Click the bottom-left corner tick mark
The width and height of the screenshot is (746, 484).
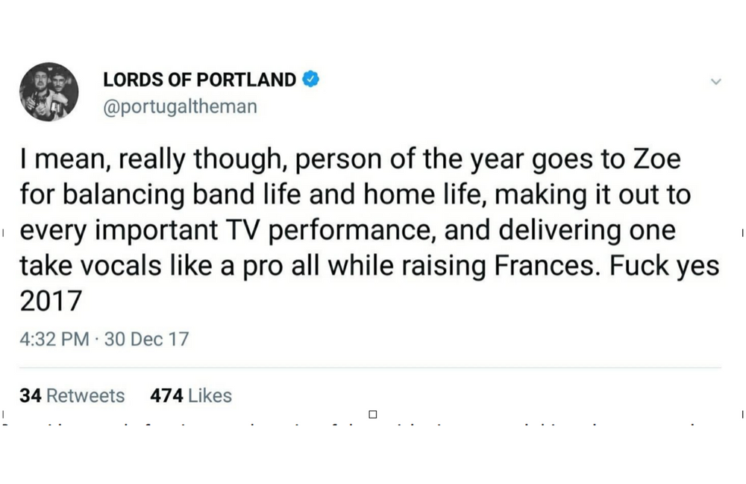3,414
